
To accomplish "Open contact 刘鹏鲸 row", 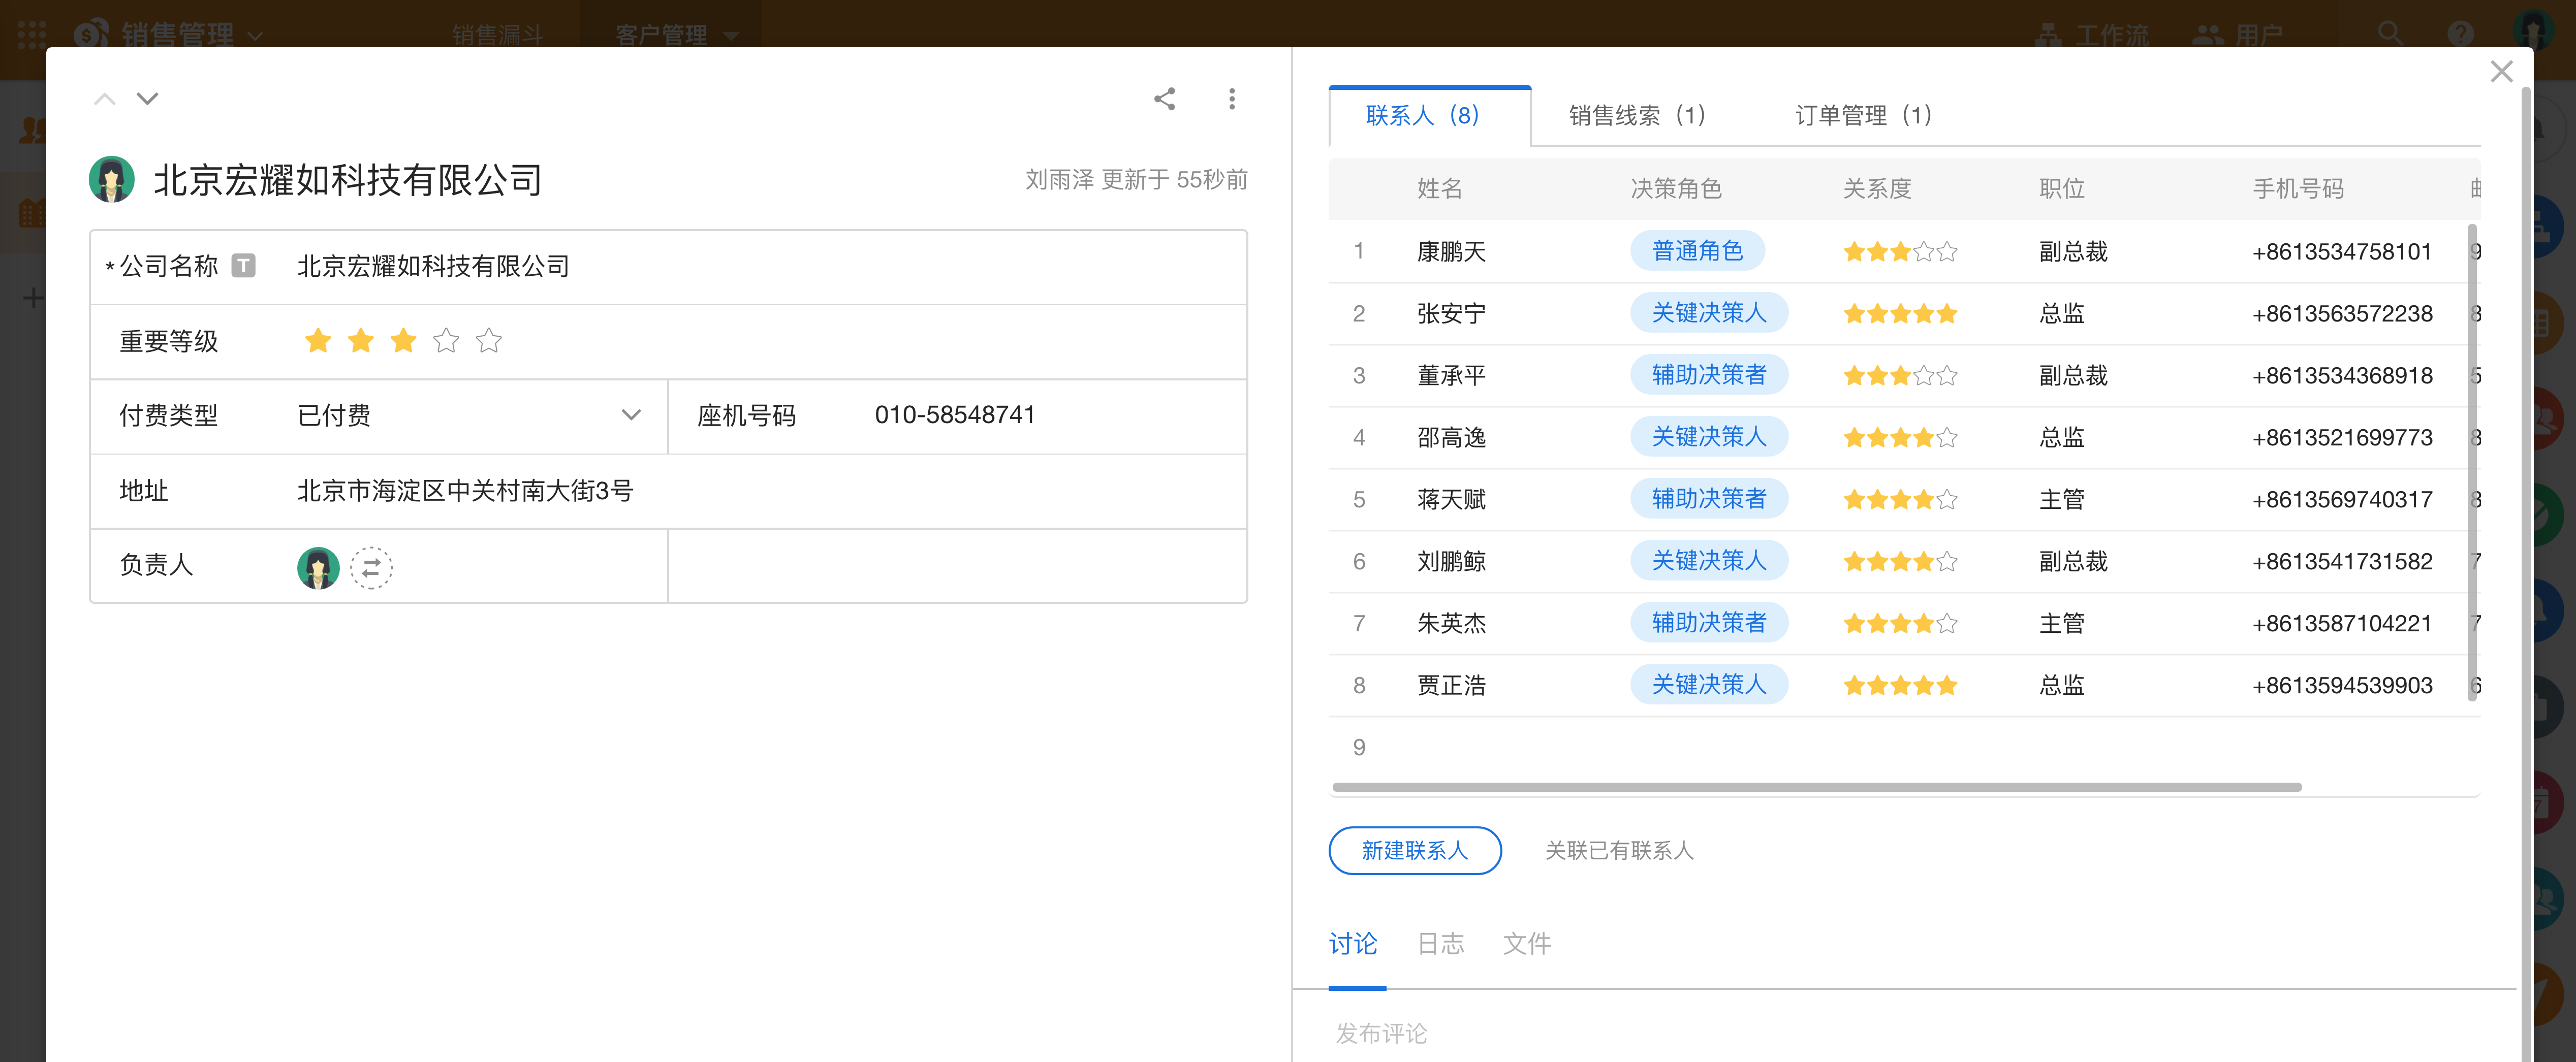I will (1904, 561).
